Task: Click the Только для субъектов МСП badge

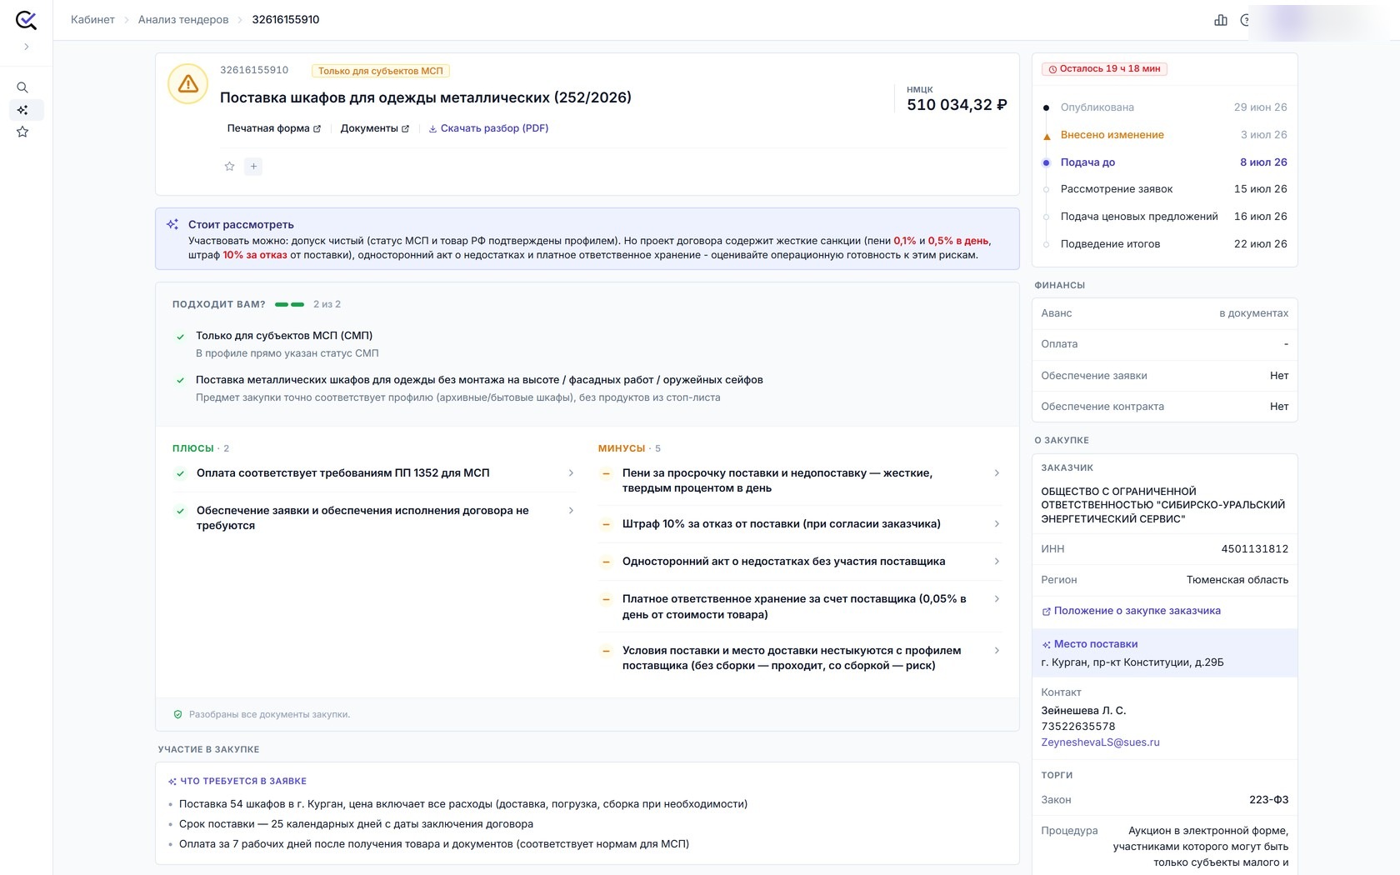Action: tap(380, 71)
